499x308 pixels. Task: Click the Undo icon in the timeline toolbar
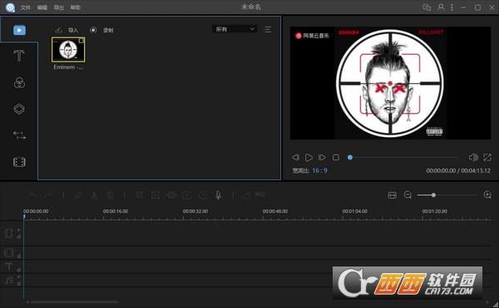(32, 195)
